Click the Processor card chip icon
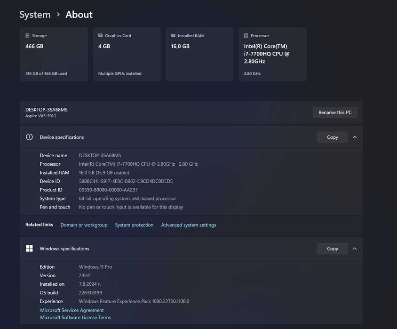Screen dimensions: 397x329 (246, 35)
